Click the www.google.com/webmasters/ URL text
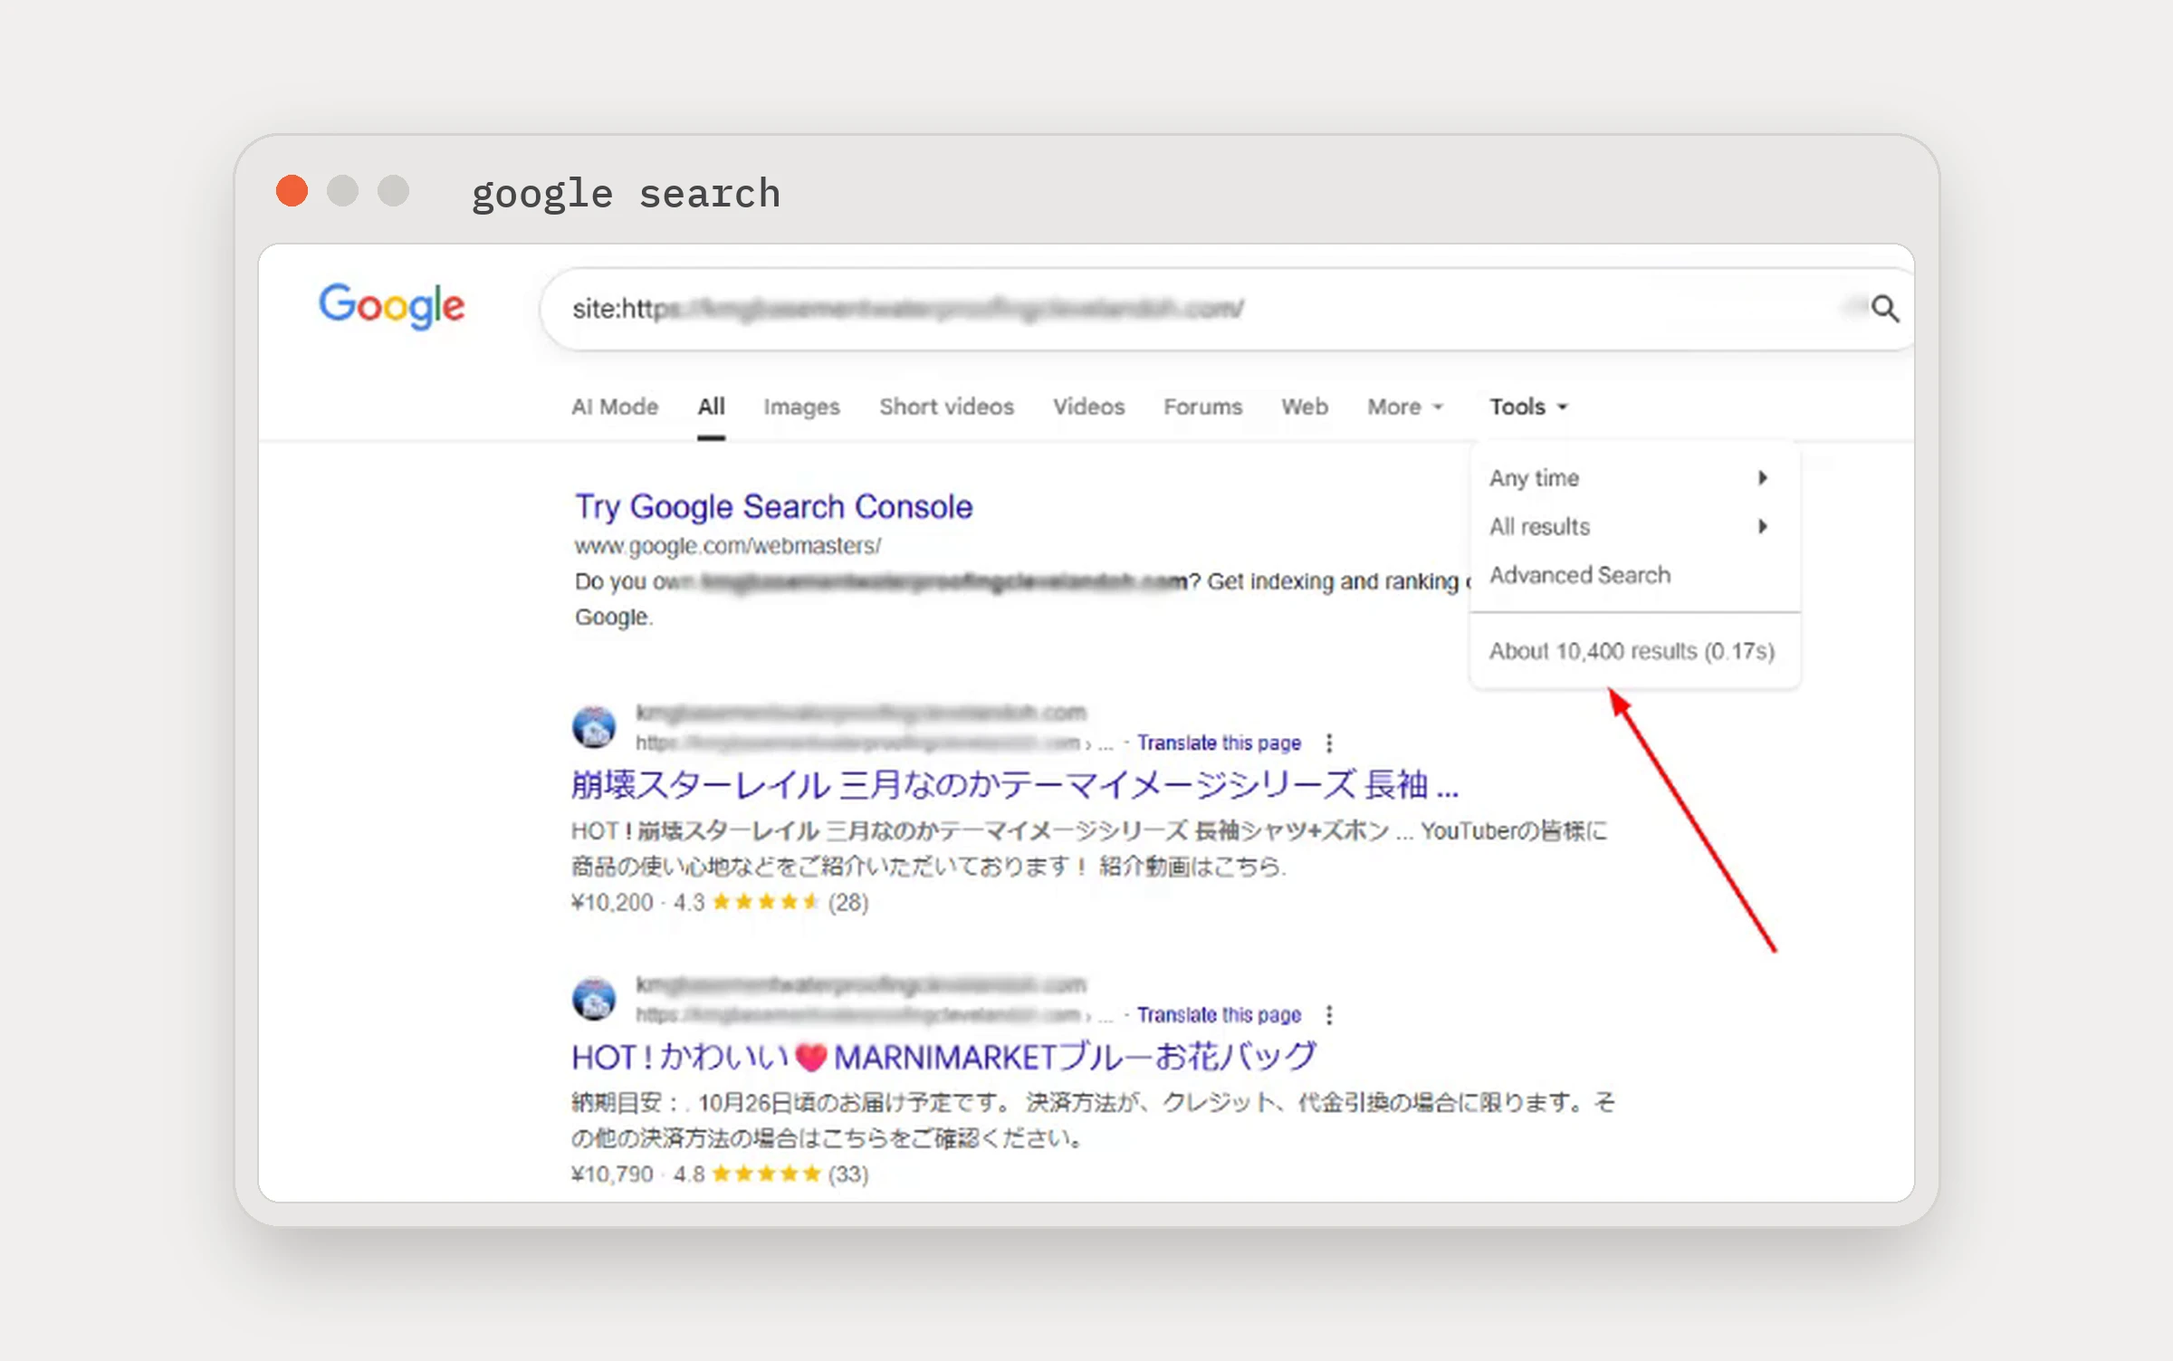The height and width of the screenshot is (1361, 2173). [727, 546]
